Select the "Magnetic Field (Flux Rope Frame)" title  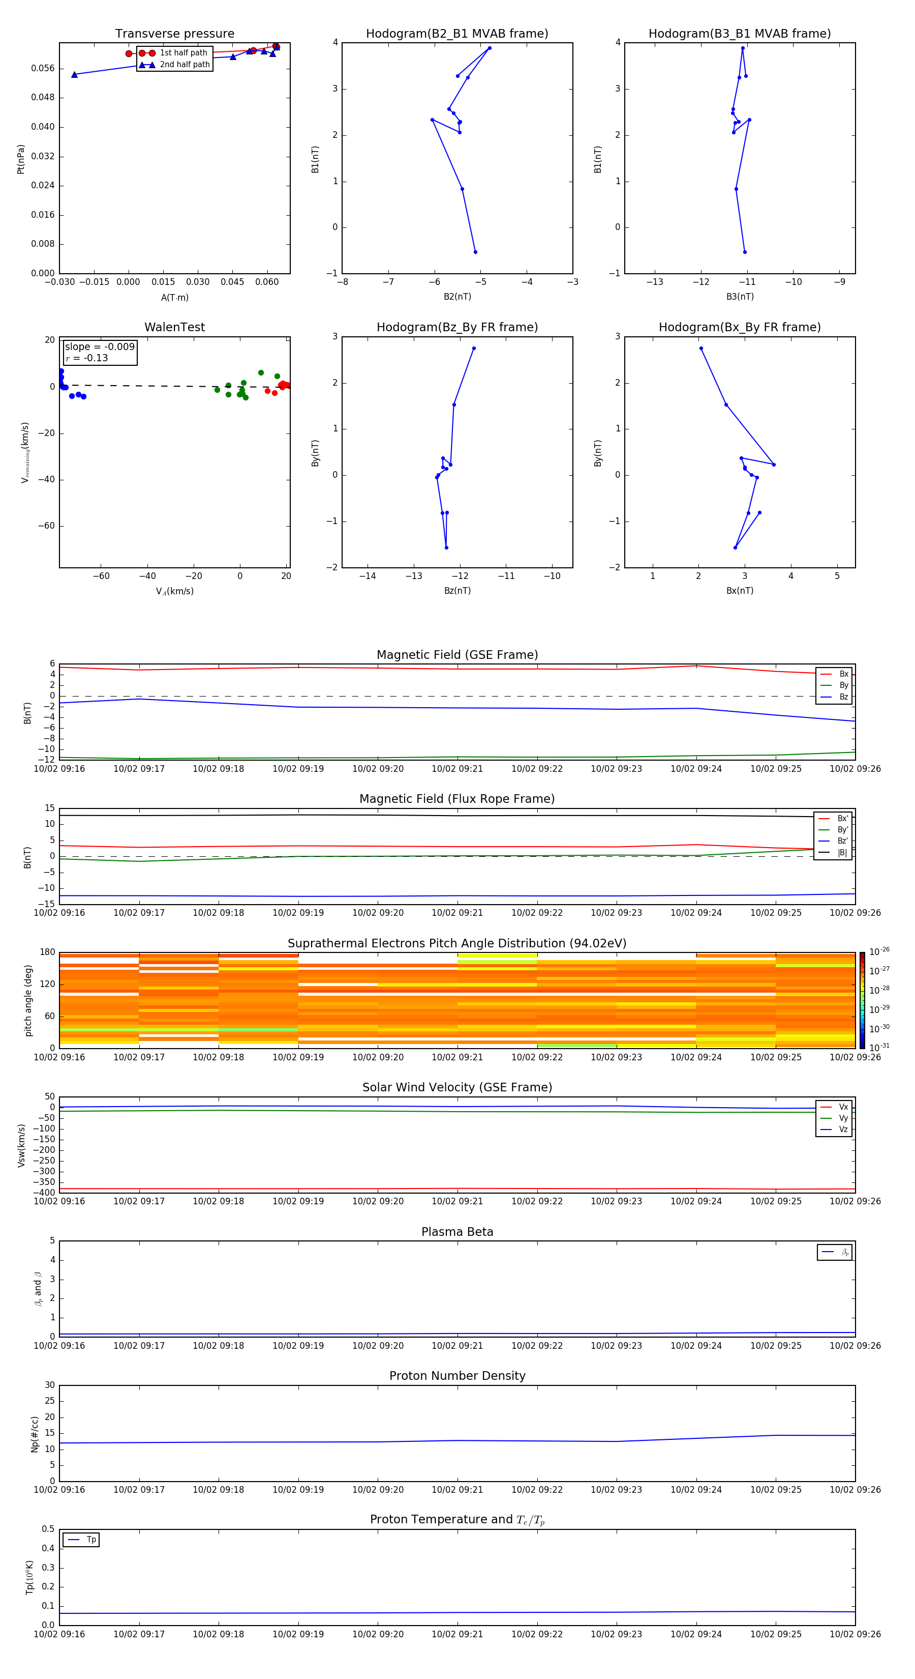457,799
